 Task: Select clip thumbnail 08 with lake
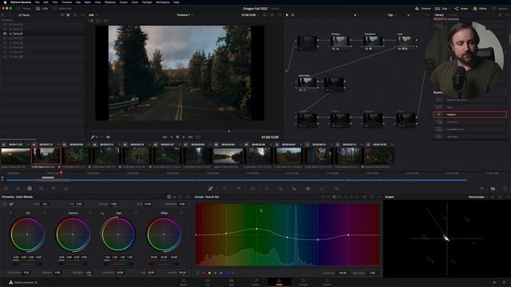tap(228, 155)
